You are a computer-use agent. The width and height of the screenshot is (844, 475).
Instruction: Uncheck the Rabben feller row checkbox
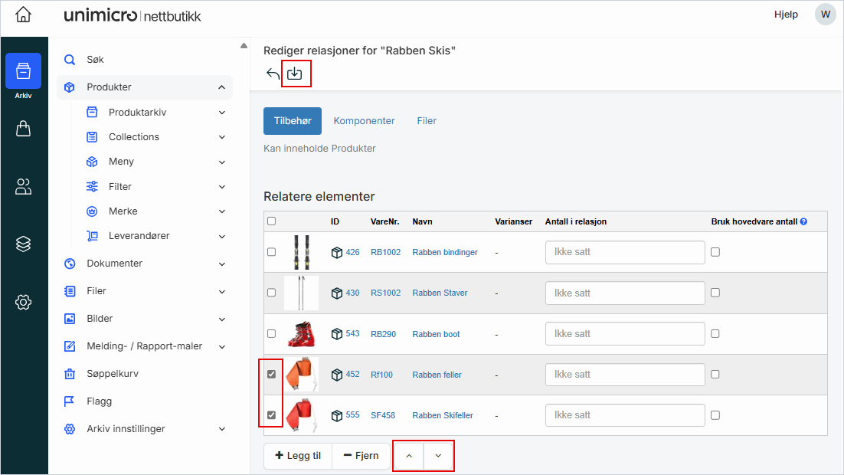(271, 375)
